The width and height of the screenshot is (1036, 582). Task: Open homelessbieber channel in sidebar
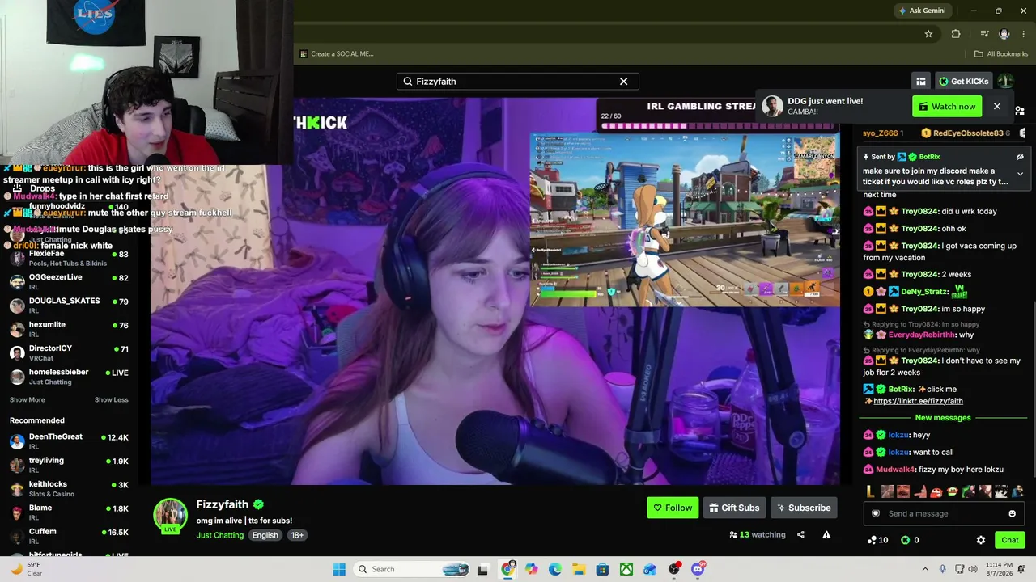pos(69,376)
